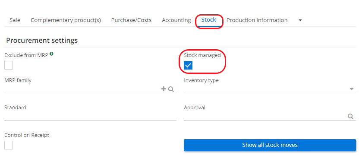
Task: Click the Procurement settings heading
Action: click(x=42, y=41)
